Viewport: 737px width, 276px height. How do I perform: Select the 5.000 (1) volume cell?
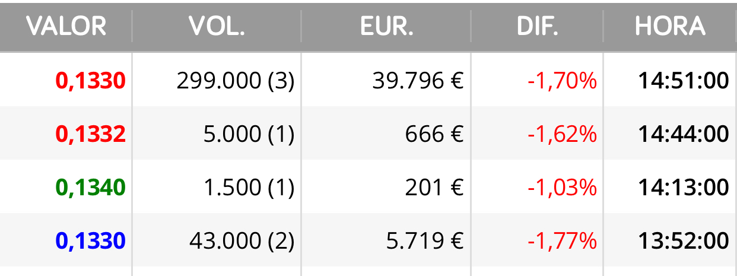click(249, 134)
